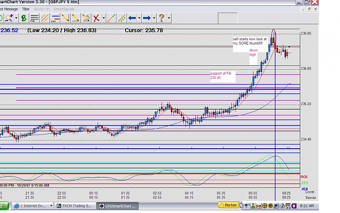Select the pencil vertical line tool
The image size is (340, 213).
[65, 18]
